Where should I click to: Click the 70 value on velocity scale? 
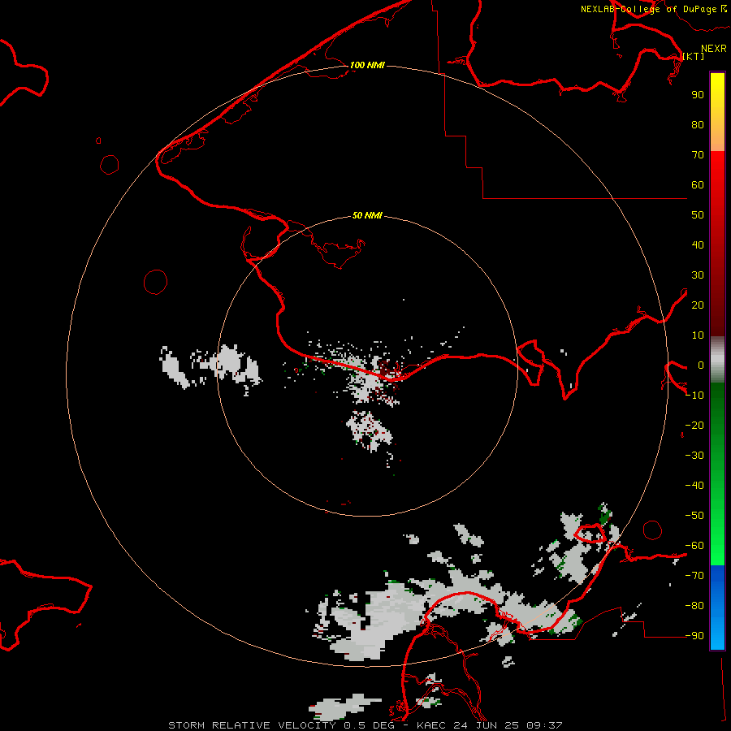pos(698,155)
